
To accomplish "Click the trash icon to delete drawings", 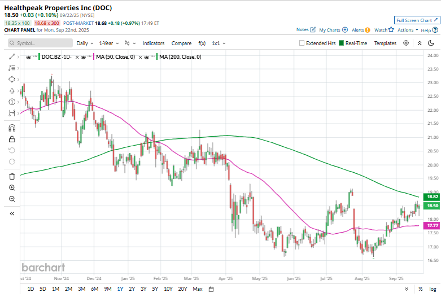I will [12, 176].
